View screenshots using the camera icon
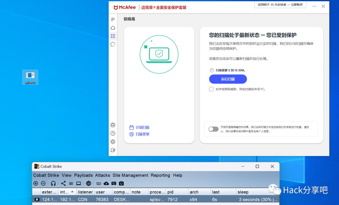This screenshot has height=205, width=339. click(121, 183)
